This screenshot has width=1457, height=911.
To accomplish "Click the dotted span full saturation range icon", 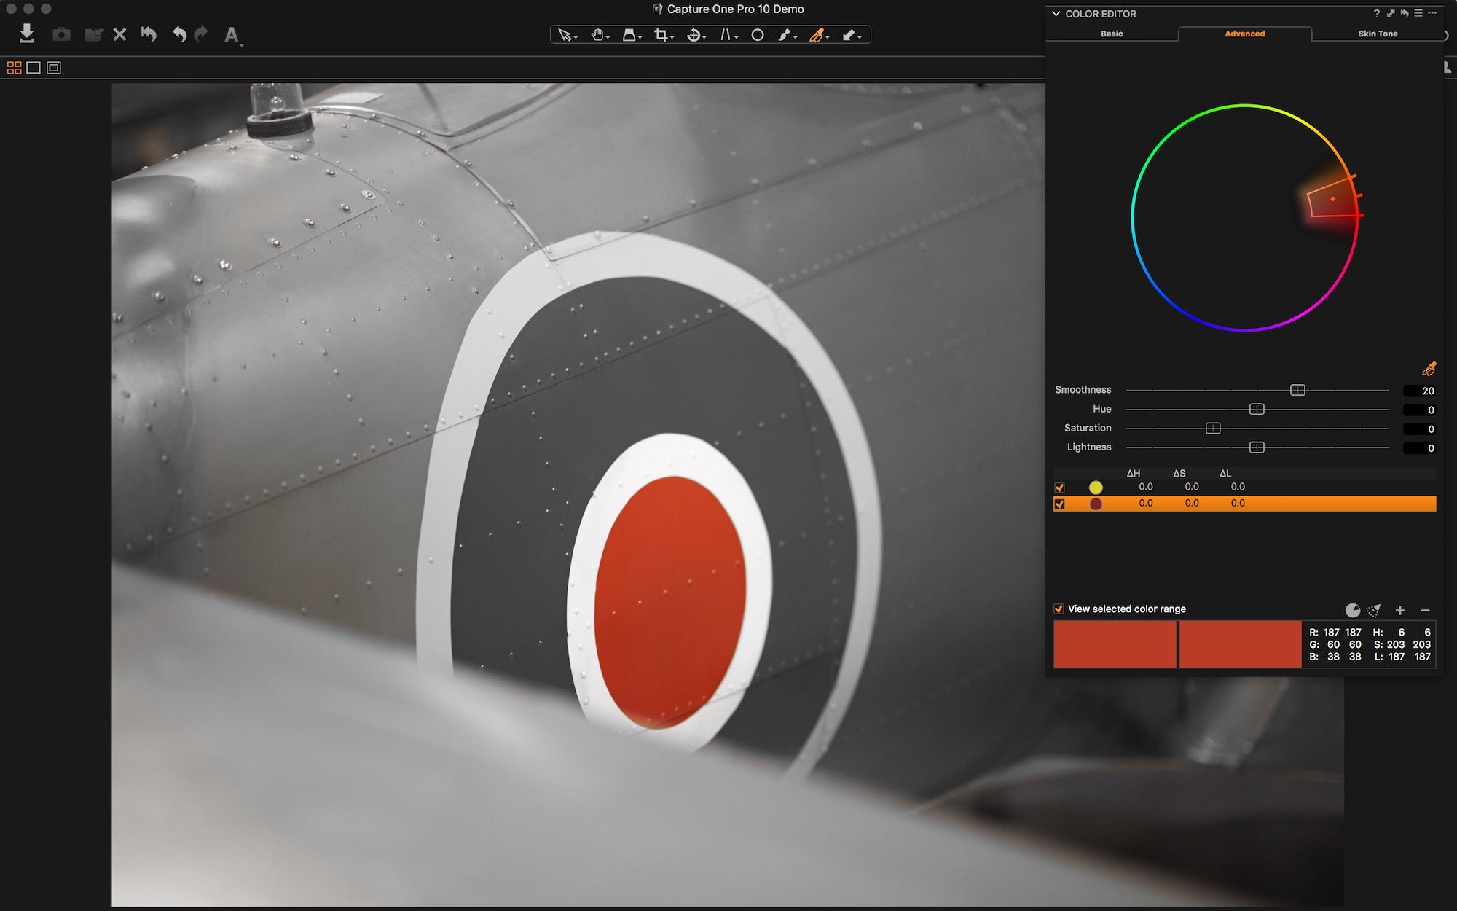I will tap(1374, 610).
